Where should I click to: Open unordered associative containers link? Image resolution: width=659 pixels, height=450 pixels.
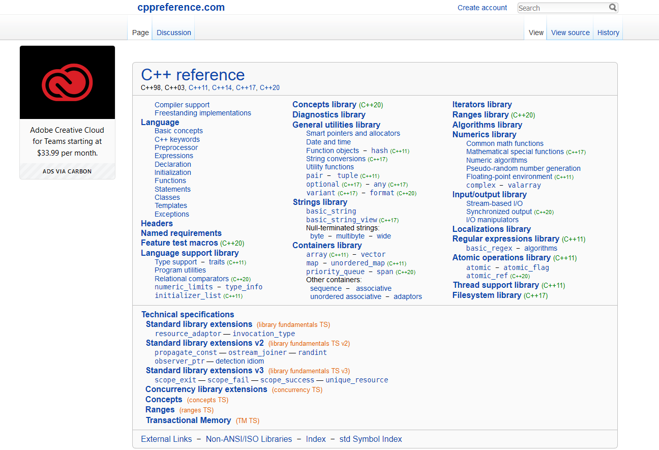tap(346, 296)
